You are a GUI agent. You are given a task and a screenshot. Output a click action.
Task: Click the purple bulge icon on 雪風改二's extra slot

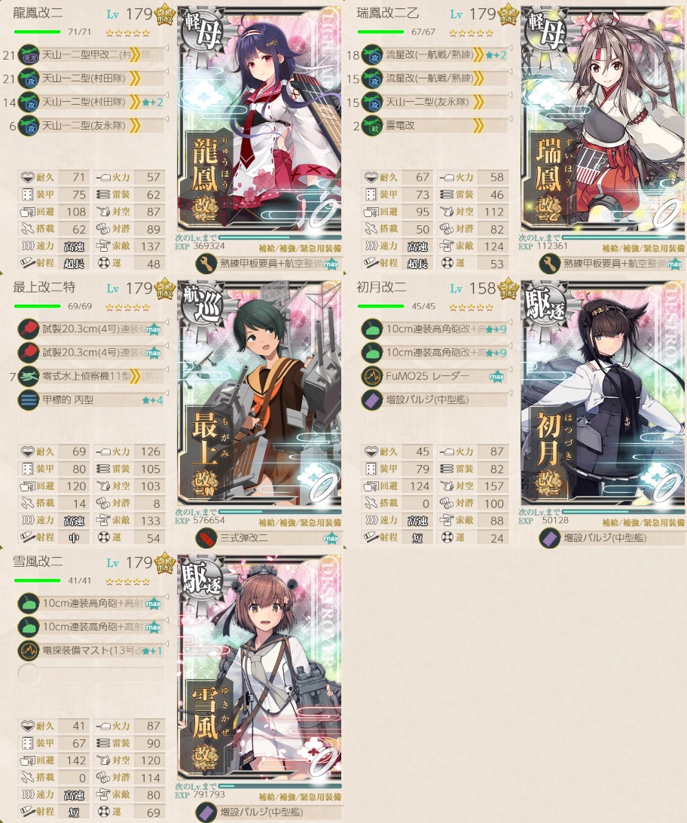coord(206,812)
